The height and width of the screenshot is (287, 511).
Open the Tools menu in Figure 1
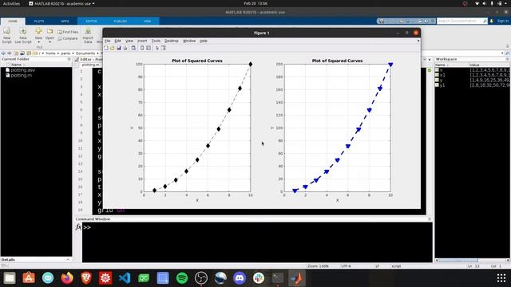156,41
